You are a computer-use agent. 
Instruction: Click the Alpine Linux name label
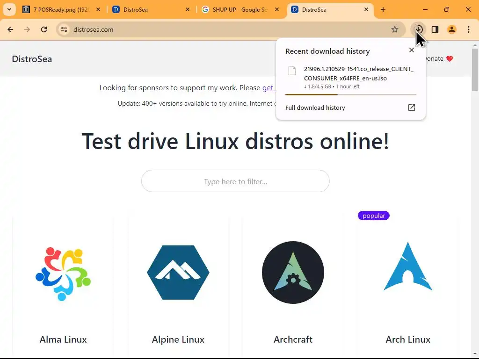coord(178,339)
